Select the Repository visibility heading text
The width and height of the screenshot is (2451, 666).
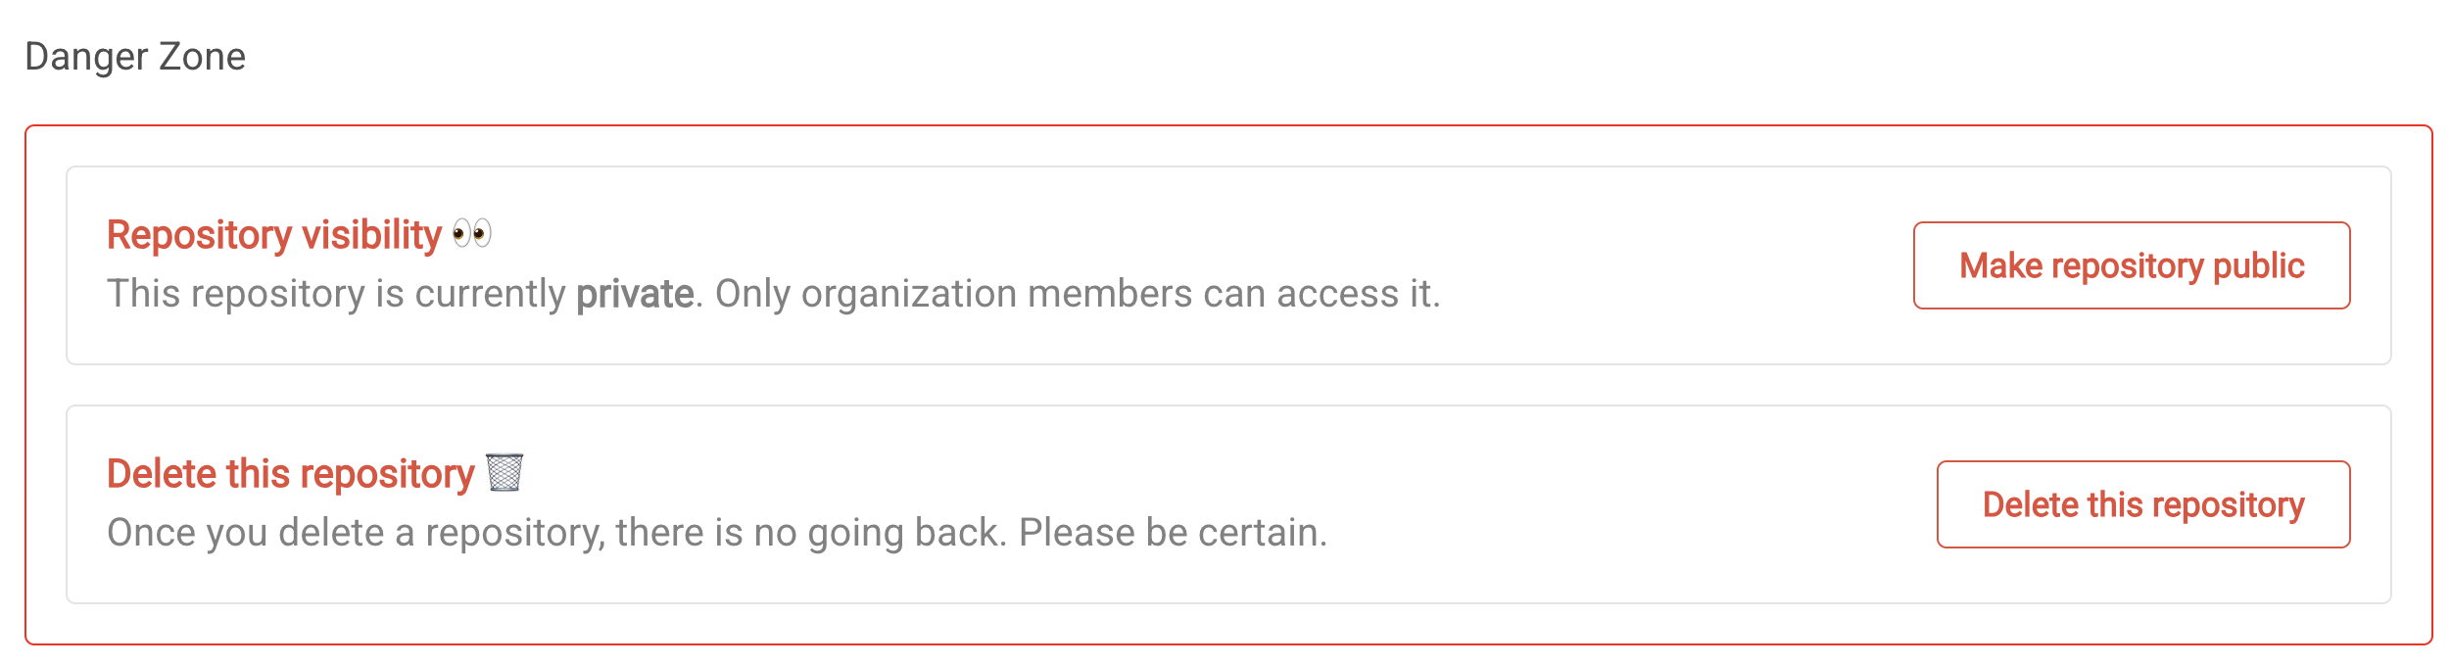[274, 235]
